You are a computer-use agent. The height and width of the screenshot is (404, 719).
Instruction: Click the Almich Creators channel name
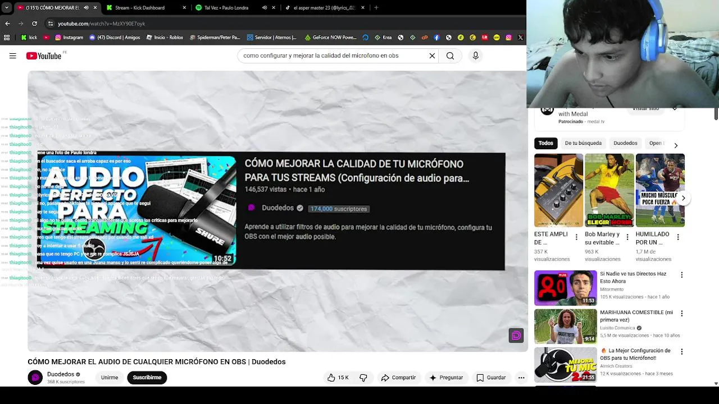(616, 366)
